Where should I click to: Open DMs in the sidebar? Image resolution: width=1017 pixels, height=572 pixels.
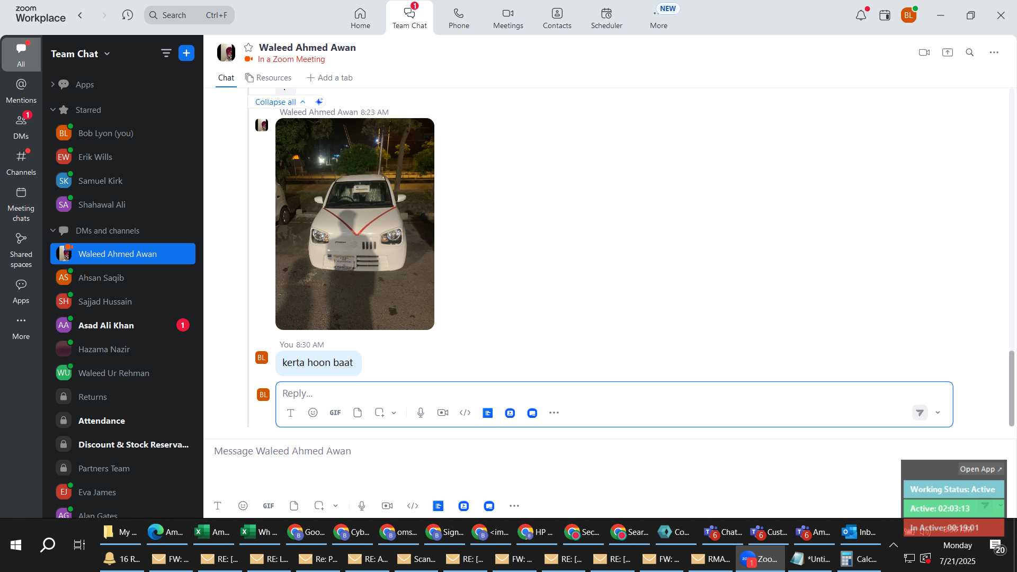21,127
